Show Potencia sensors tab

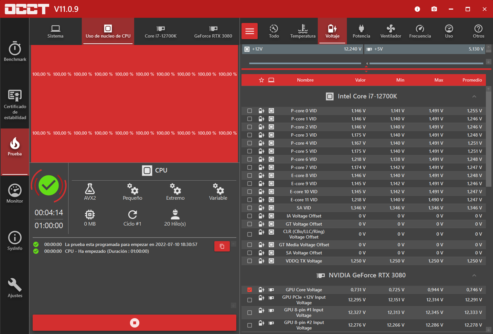361,31
